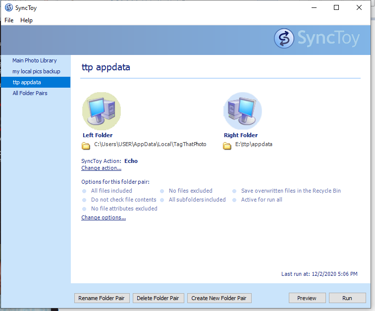
Task: Click the 'ttp appdata' page heading
Action: point(106,67)
